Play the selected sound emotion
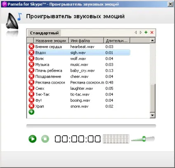Image resolution: width=175 pixels, height=168 pixels. (x=33, y=139)
